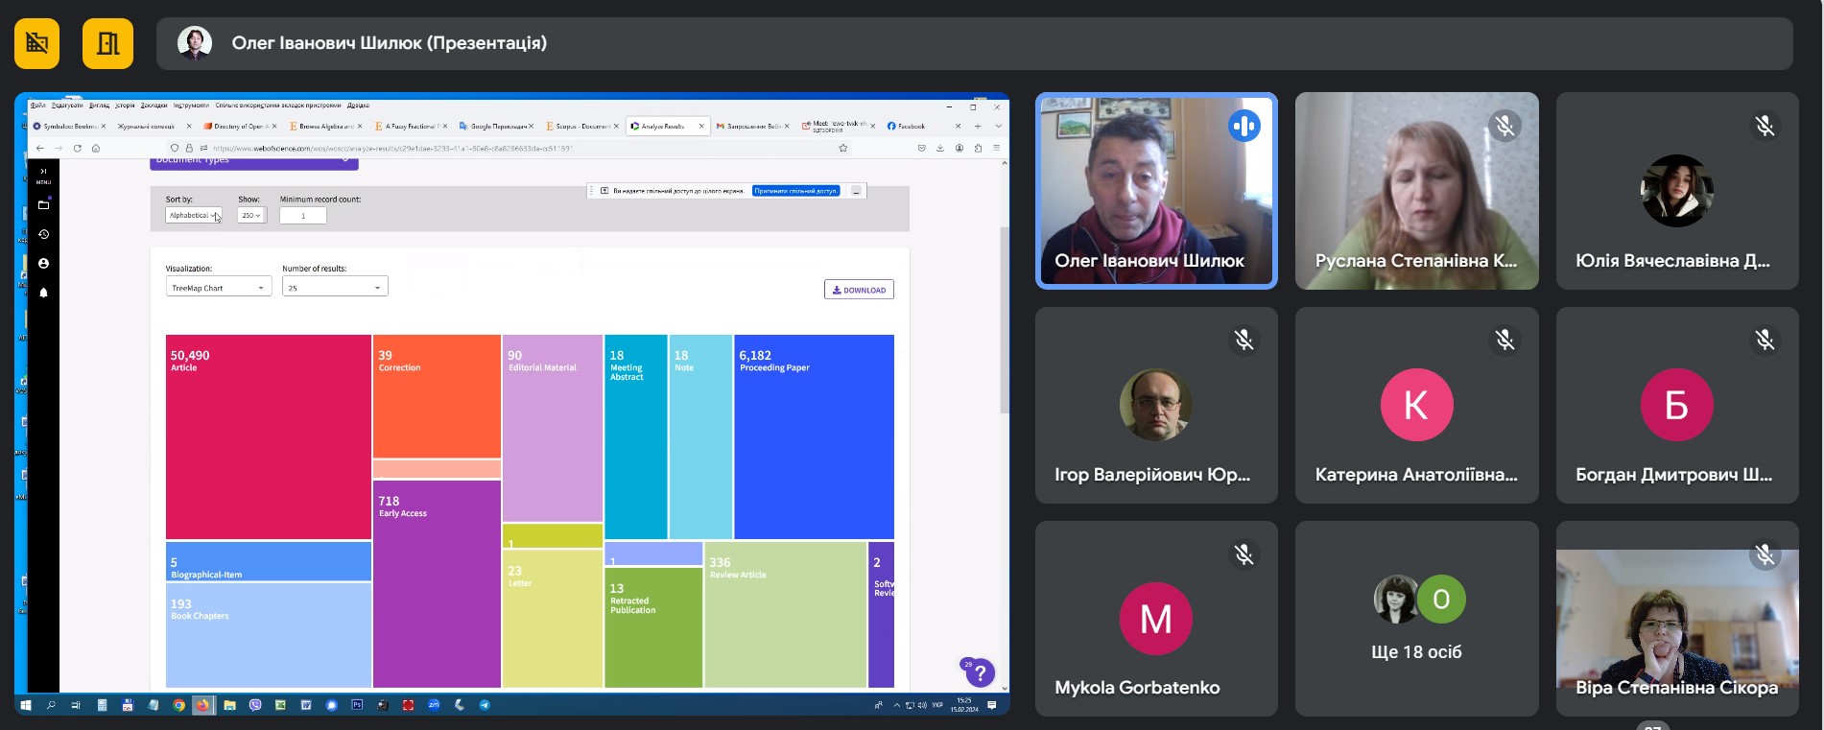
Task: Click muted mic icon on Руслана Степанівна tile
Action: (x=1504, y=126)
